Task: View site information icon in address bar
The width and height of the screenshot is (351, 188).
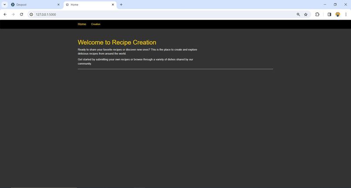Action: (x=31, y=14)
